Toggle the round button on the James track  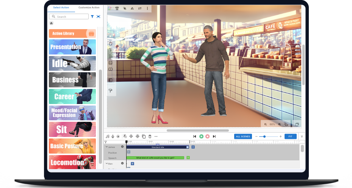pyautogui.click(x=122, y=147)
